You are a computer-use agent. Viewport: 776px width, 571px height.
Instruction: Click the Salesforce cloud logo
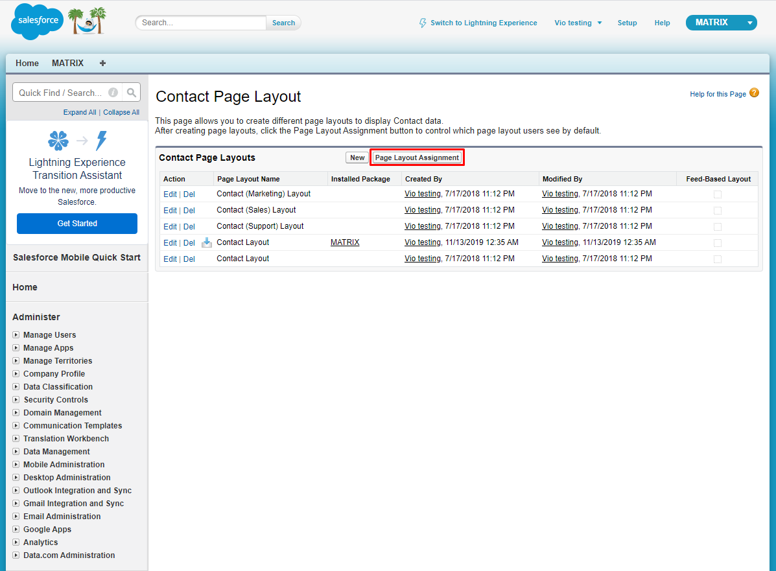coord(37,21)
